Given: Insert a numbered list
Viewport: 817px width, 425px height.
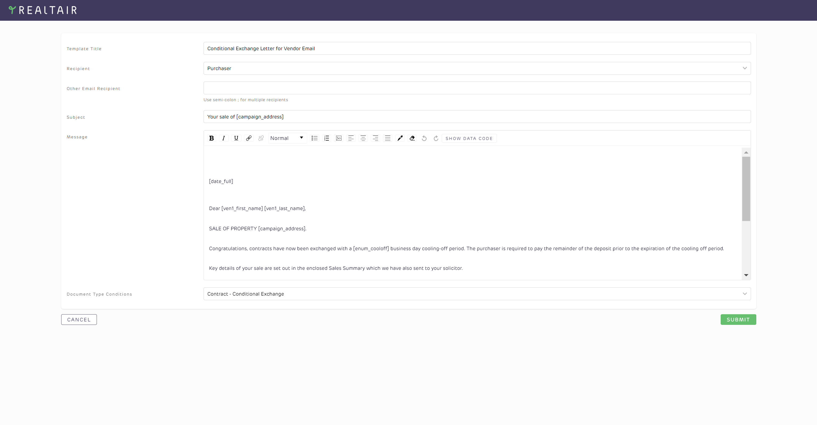Looking at the screenshot, I should click(x=326, y=138).
